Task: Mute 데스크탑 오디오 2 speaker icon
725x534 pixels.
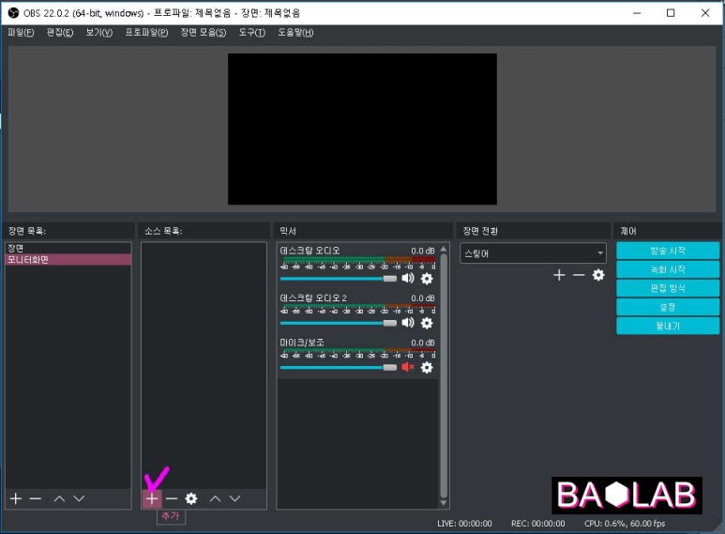Action: pyautogui.click(x=408, y=323)
